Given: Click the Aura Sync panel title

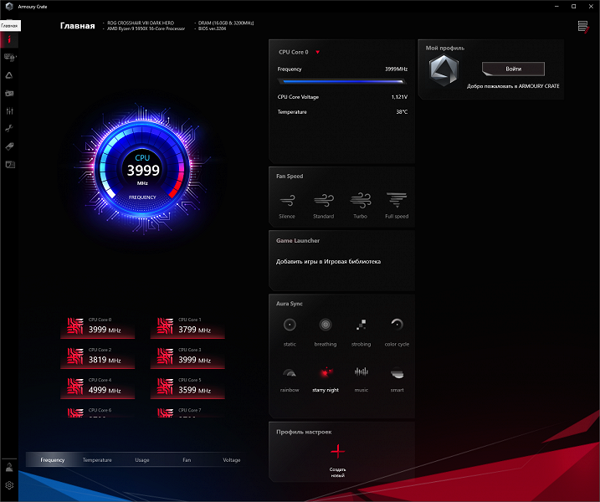Looking at the screenshot, I should (290, 304).
